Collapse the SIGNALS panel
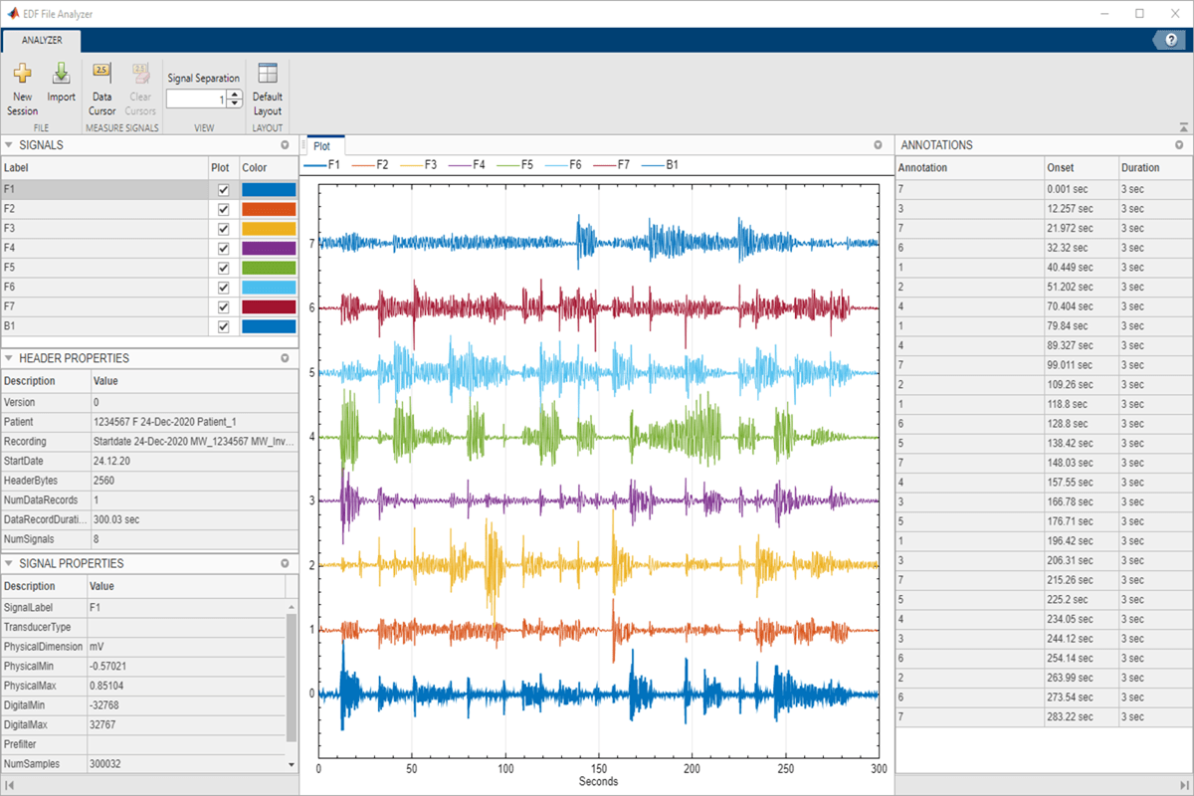This screenshot has height=796, width=1194. pyautogui.click(x=9, y=144)
